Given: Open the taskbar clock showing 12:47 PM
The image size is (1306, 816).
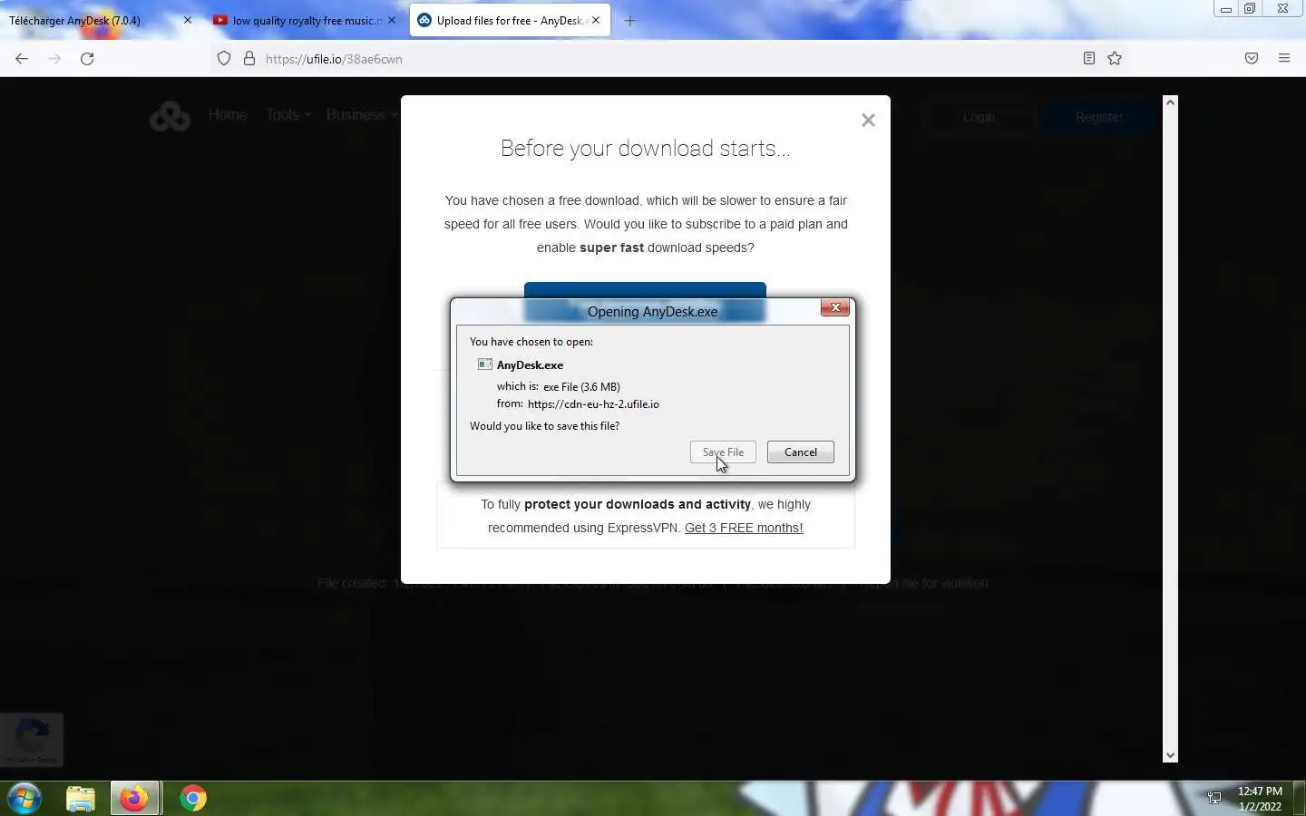Looking at the screenshot, I should (x=1260, y=799).
